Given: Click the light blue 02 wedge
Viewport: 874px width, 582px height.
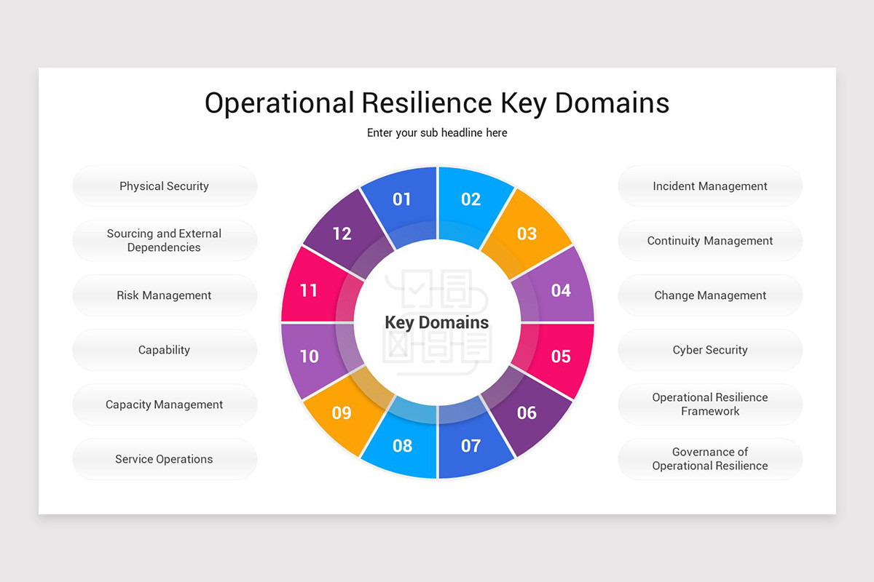Looking at the screenshot, I should click(x=470, y=198).
